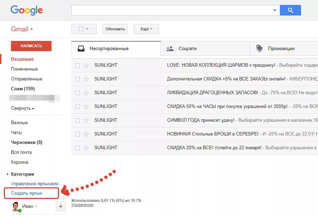Select checkbox for СКИДКА 20% на ВСЕ email
318x217 pixels.
tap(77, 148)
